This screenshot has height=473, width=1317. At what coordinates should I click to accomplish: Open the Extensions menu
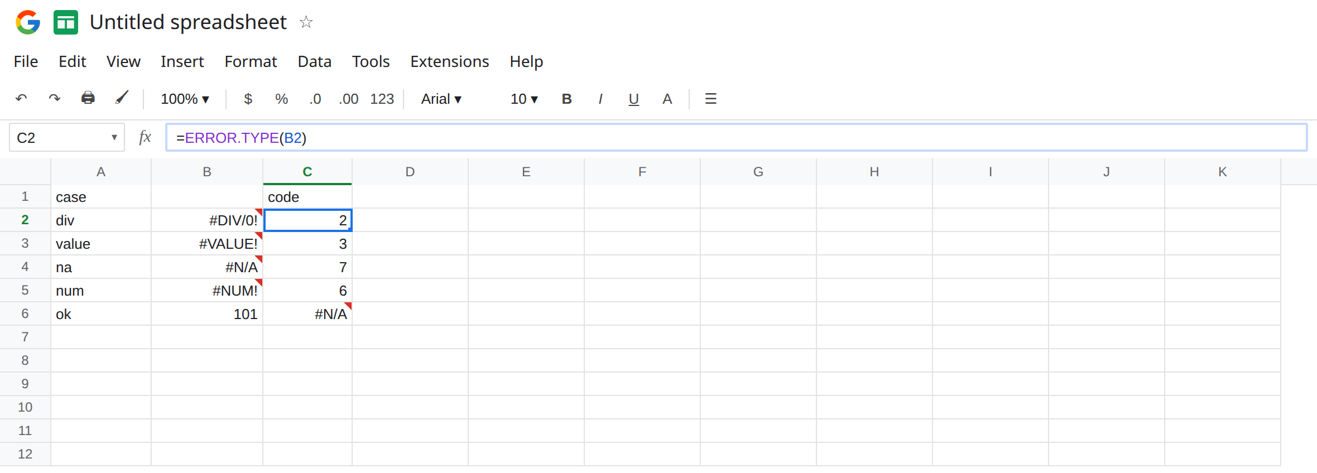pyautogui.click(x=450, y=61)
